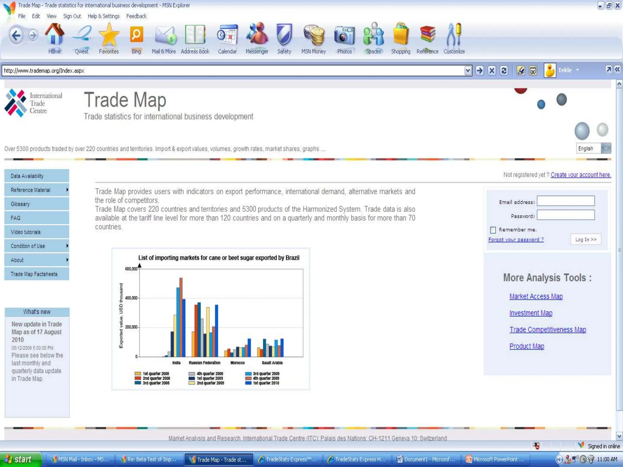Open the View menu

coord(51,16)
